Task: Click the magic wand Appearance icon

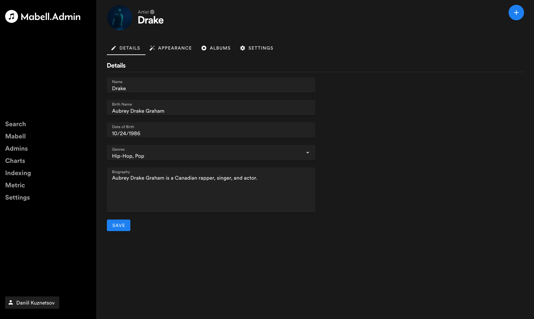Action: [x=152, y=48]
